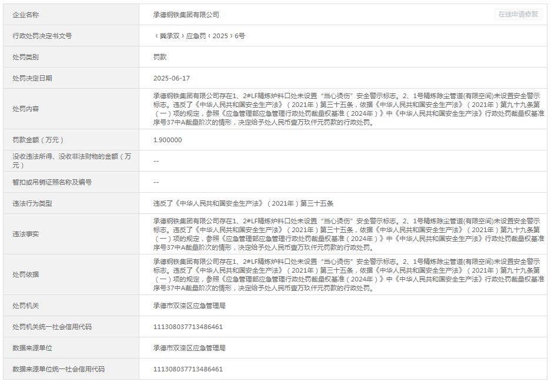Select 承德市双滦区应急管理局 in the 处罚机关 row
Image resolution: width=551 pixels, height=382 pixels.
click(x=189, y=306)
